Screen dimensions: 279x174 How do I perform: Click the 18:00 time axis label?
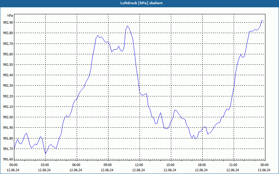pyautogui.click(x=202, y=165)
